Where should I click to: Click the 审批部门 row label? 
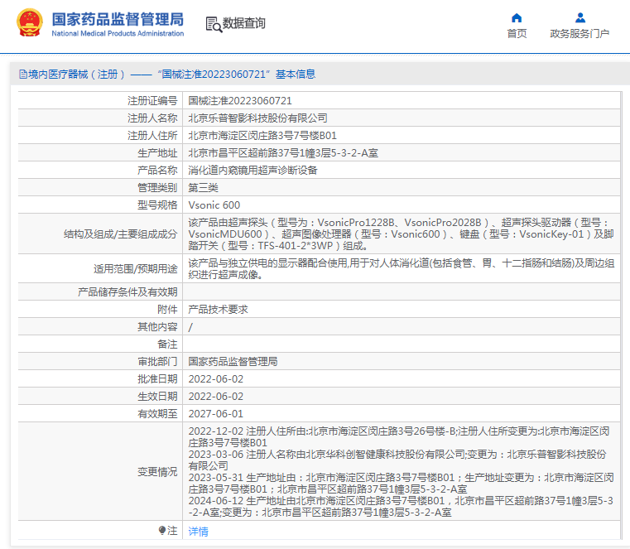click(x=157, y=362)
